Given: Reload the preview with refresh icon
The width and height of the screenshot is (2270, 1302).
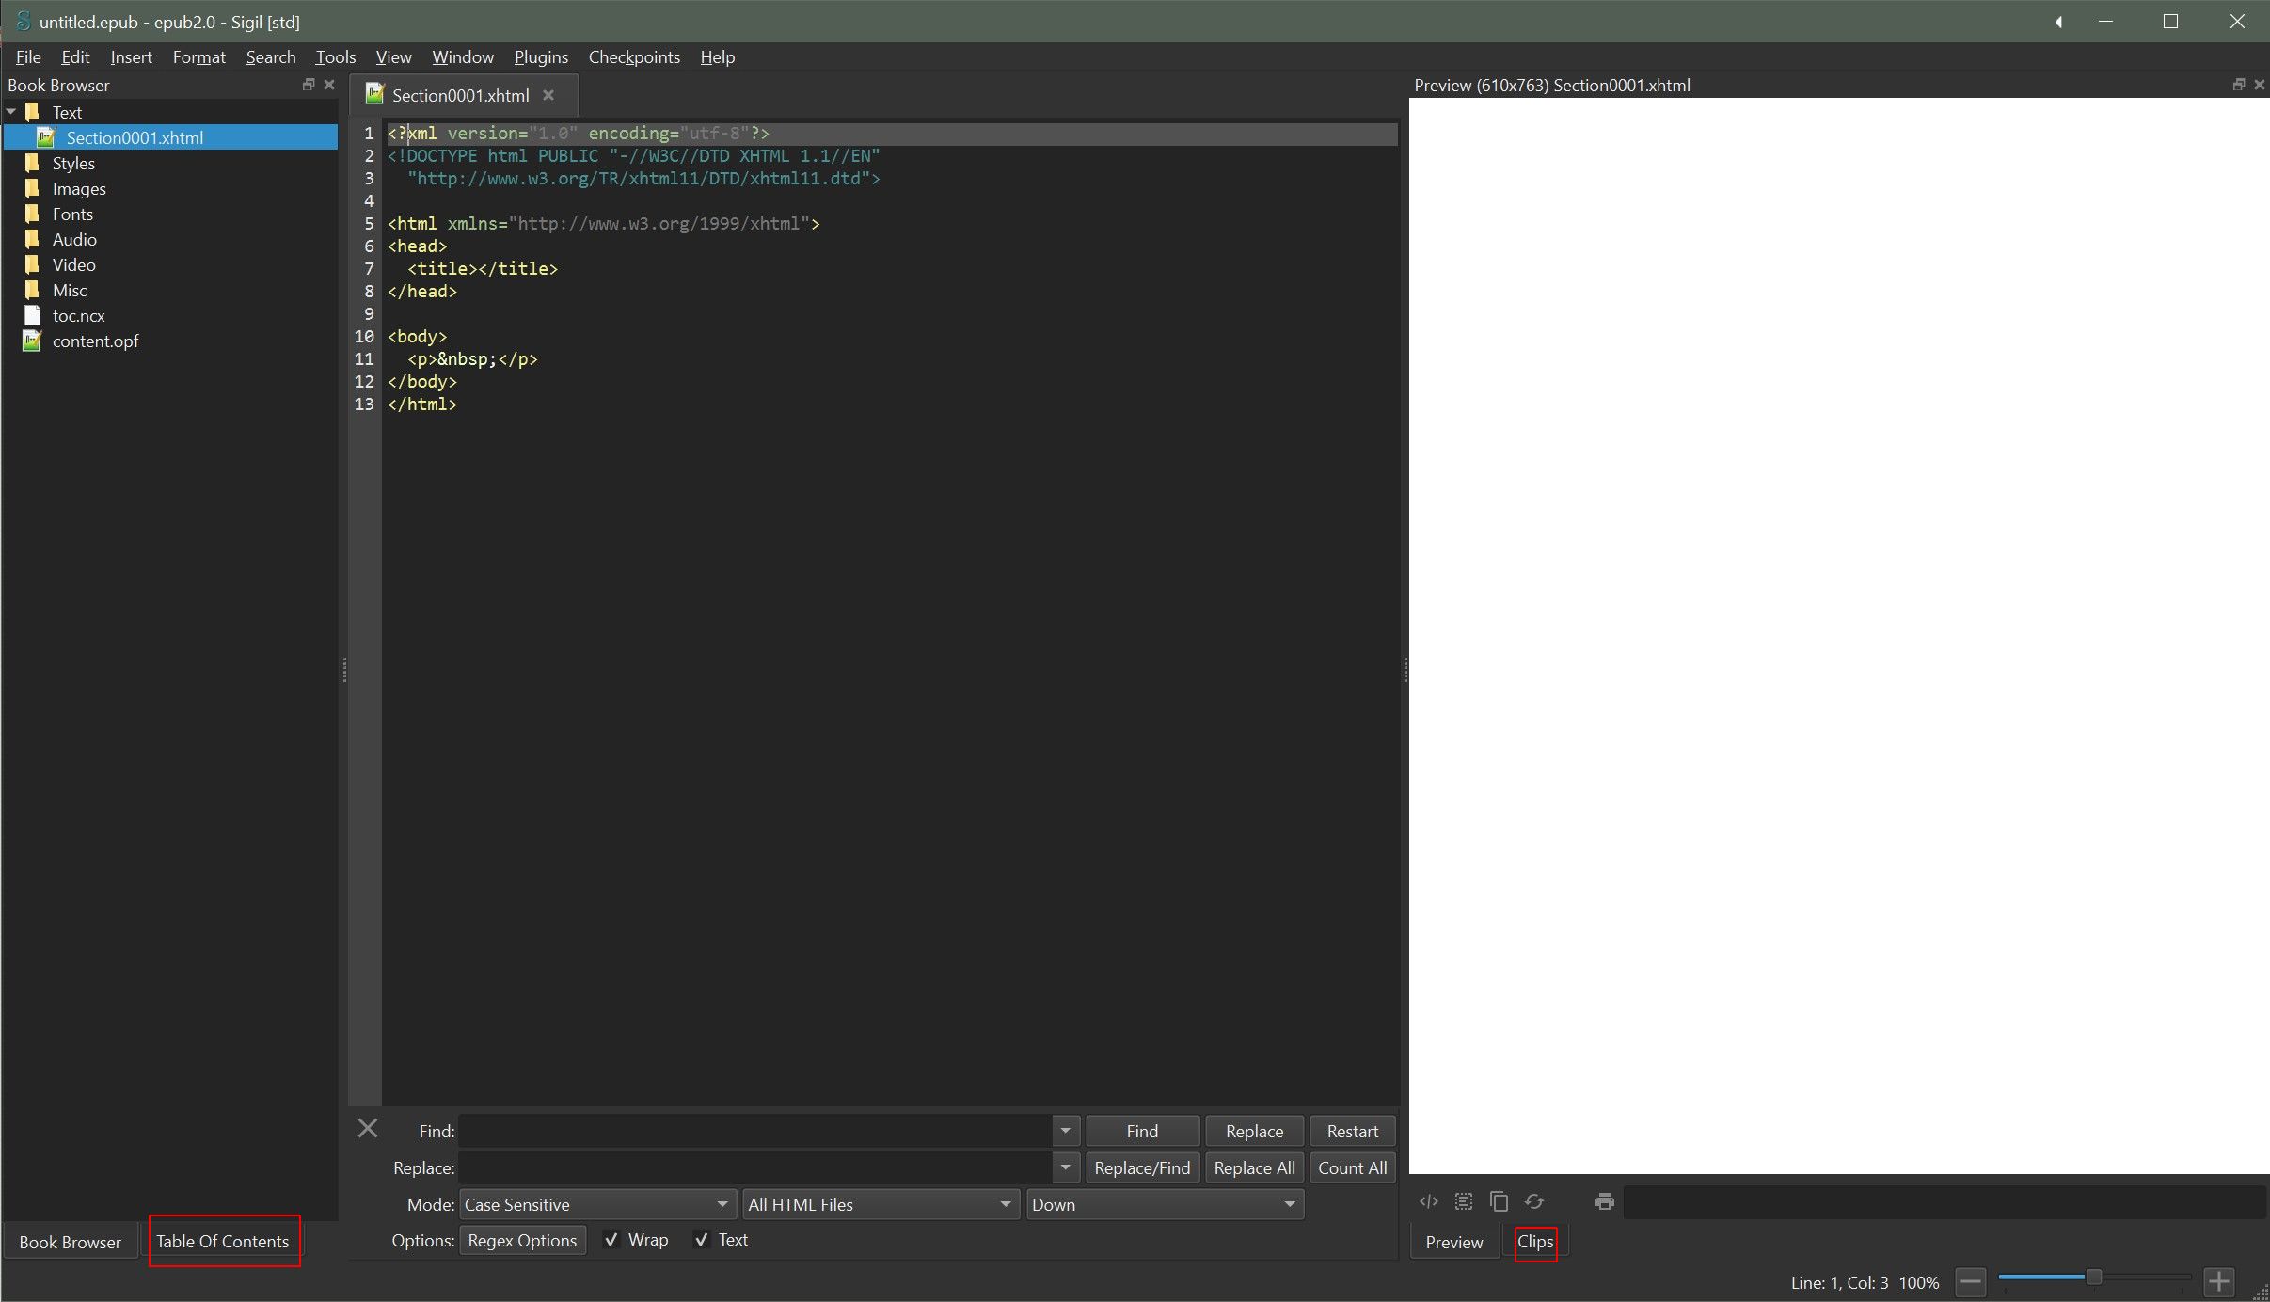Looking at the screenshot, I should [1534, 1201].
